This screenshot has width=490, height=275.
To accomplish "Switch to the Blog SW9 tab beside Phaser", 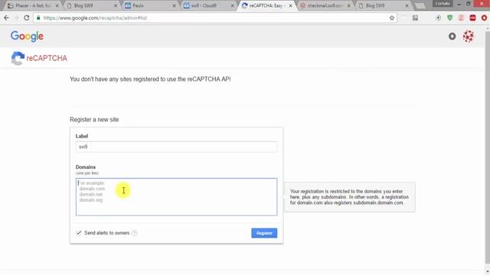I will (91, 5).
